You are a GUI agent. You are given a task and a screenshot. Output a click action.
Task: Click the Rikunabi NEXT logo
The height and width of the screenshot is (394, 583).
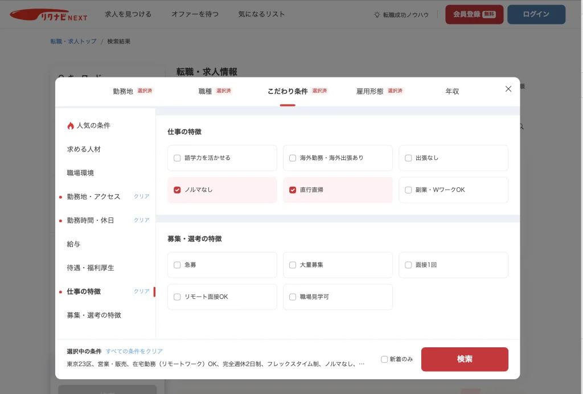pyautogui.click(x=48, y=15)
